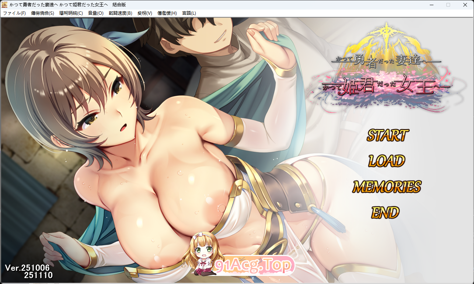Open the menu labeled with (H) shortcut
The height and width of the screenshot is (284, 474).
167,13
